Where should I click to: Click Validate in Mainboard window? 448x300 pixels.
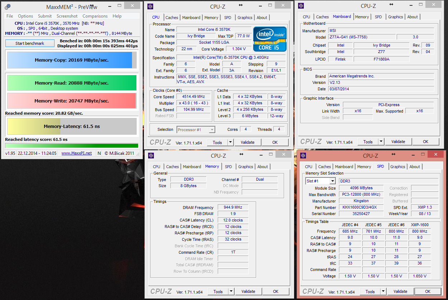(x=398, y=142)
